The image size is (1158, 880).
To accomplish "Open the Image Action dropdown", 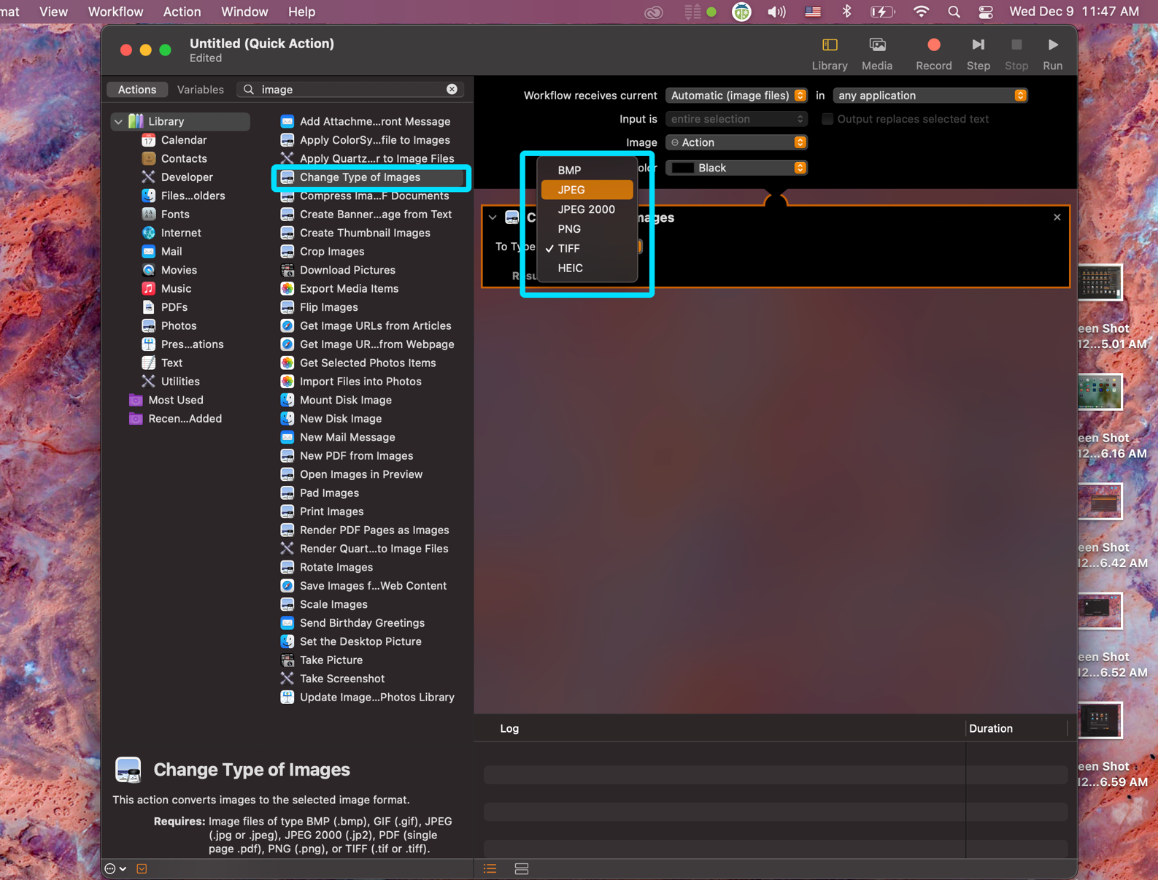I will click(x=736, y=142).
